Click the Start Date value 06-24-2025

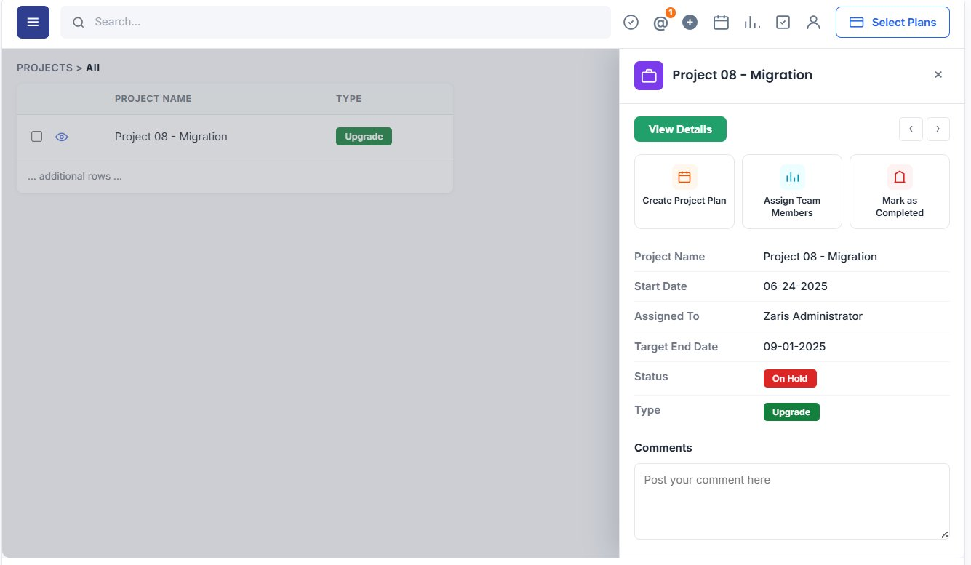coord(796,286)
